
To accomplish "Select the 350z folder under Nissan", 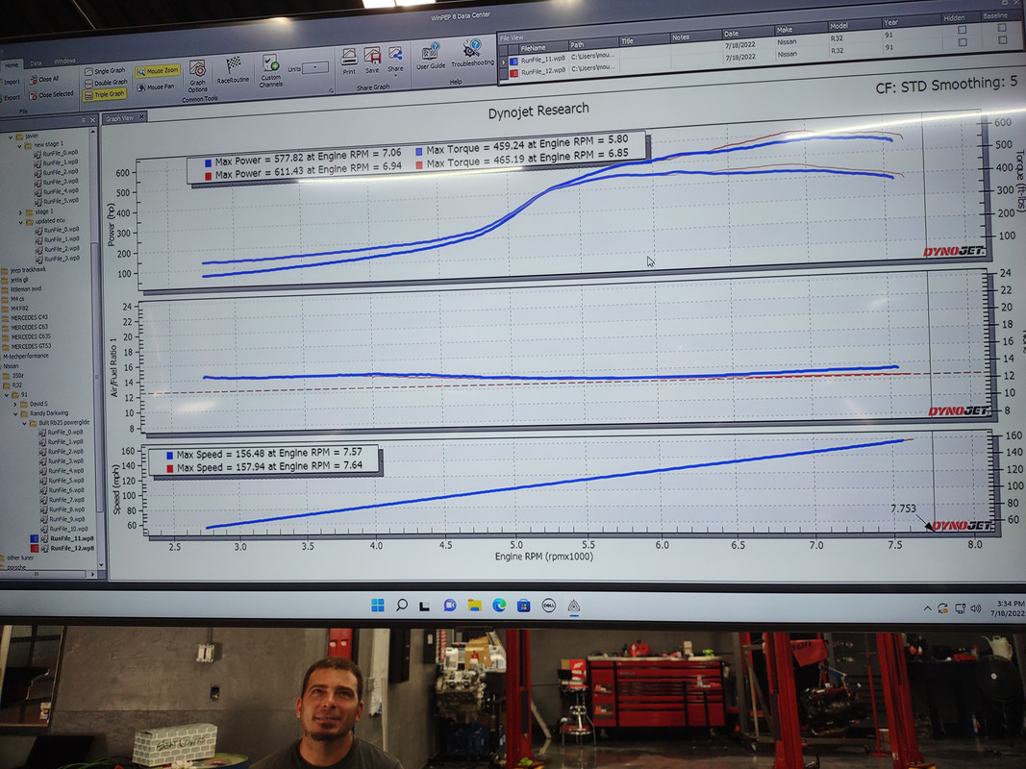I will (x=13, y=376).
